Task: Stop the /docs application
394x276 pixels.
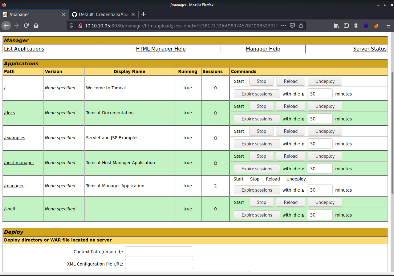Action: tap(261, 106)
